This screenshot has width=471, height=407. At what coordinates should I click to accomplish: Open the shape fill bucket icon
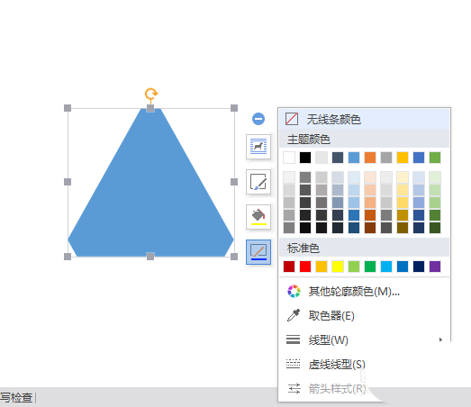click(258, 217)
